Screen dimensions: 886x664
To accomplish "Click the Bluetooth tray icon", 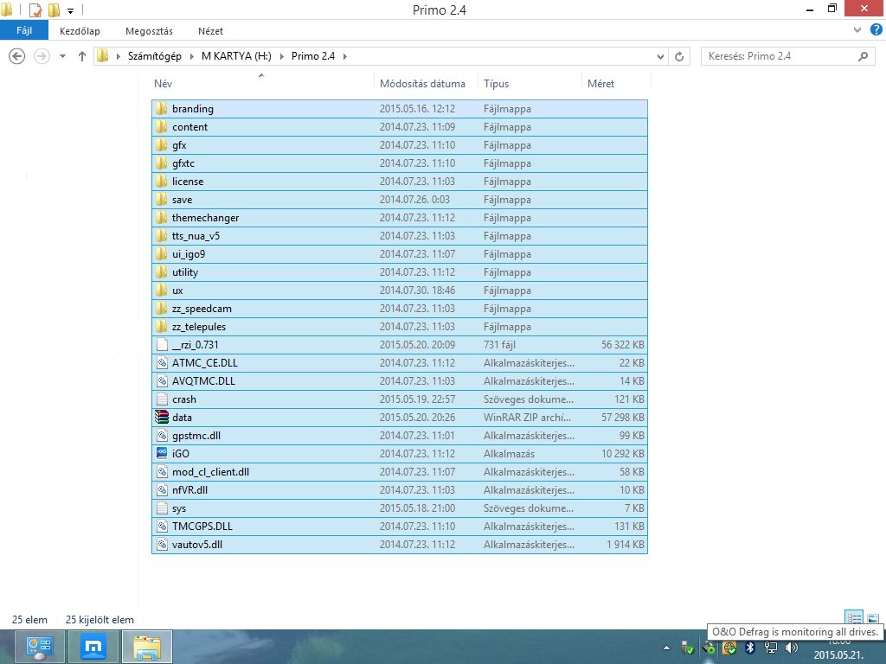I will coord(750,648).
